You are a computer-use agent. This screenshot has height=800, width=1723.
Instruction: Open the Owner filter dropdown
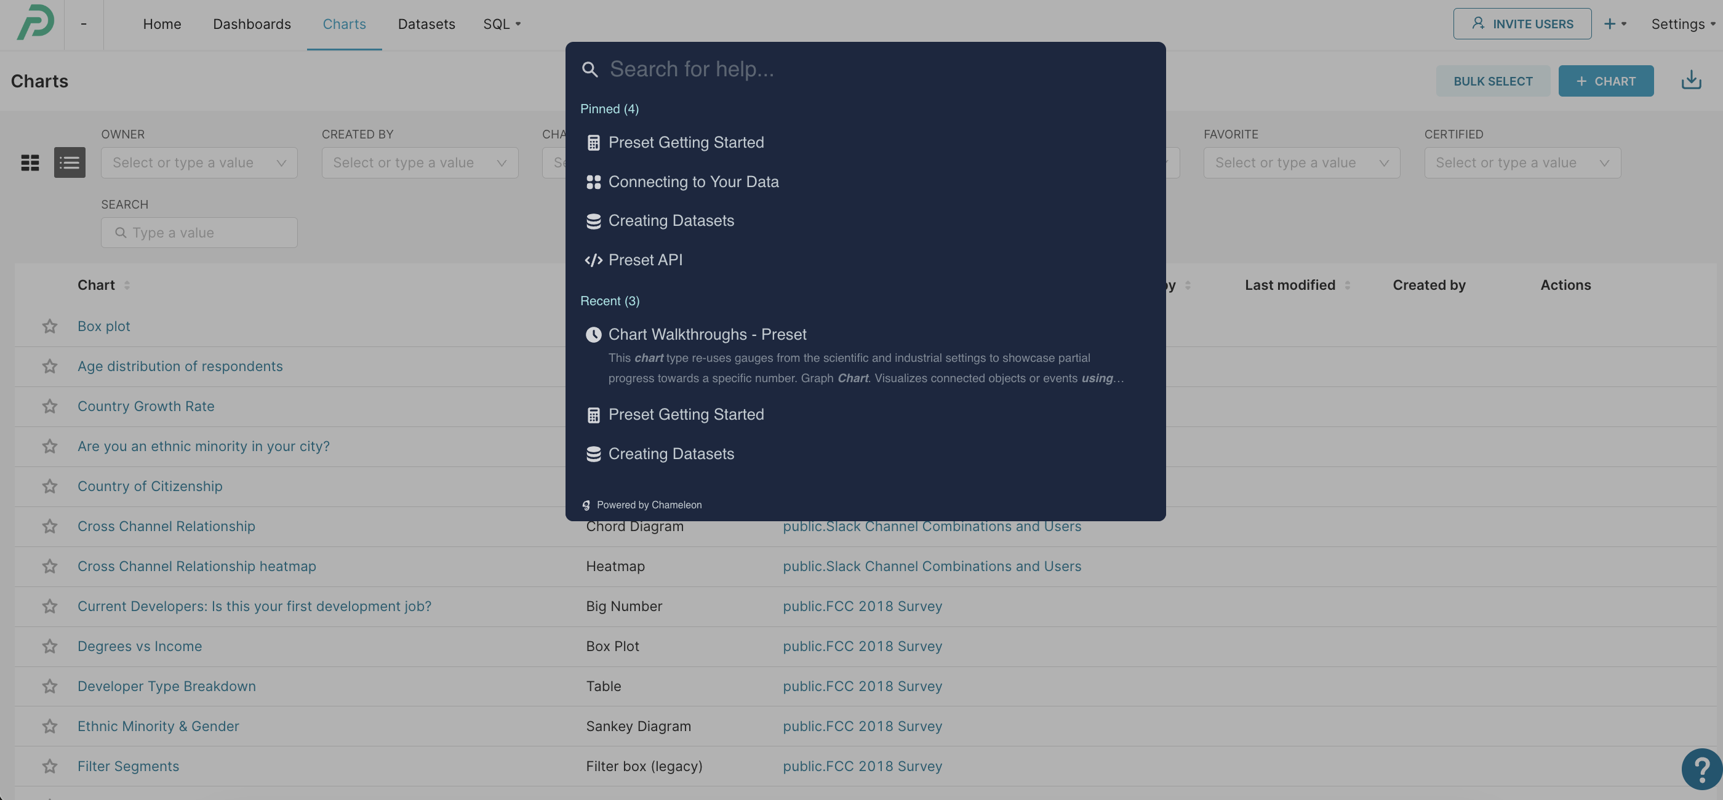tap(199, 162)
